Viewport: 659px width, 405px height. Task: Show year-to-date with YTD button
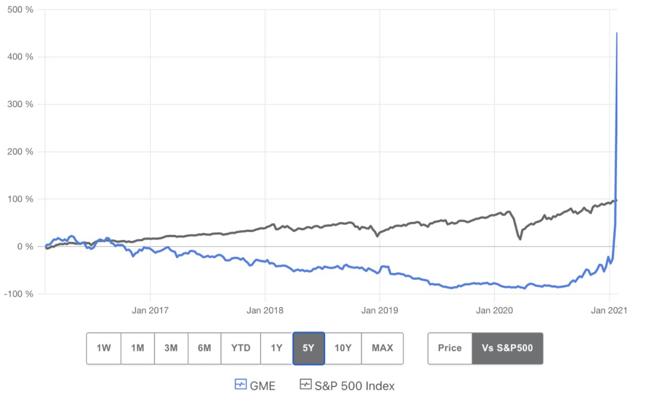[241, 348]
